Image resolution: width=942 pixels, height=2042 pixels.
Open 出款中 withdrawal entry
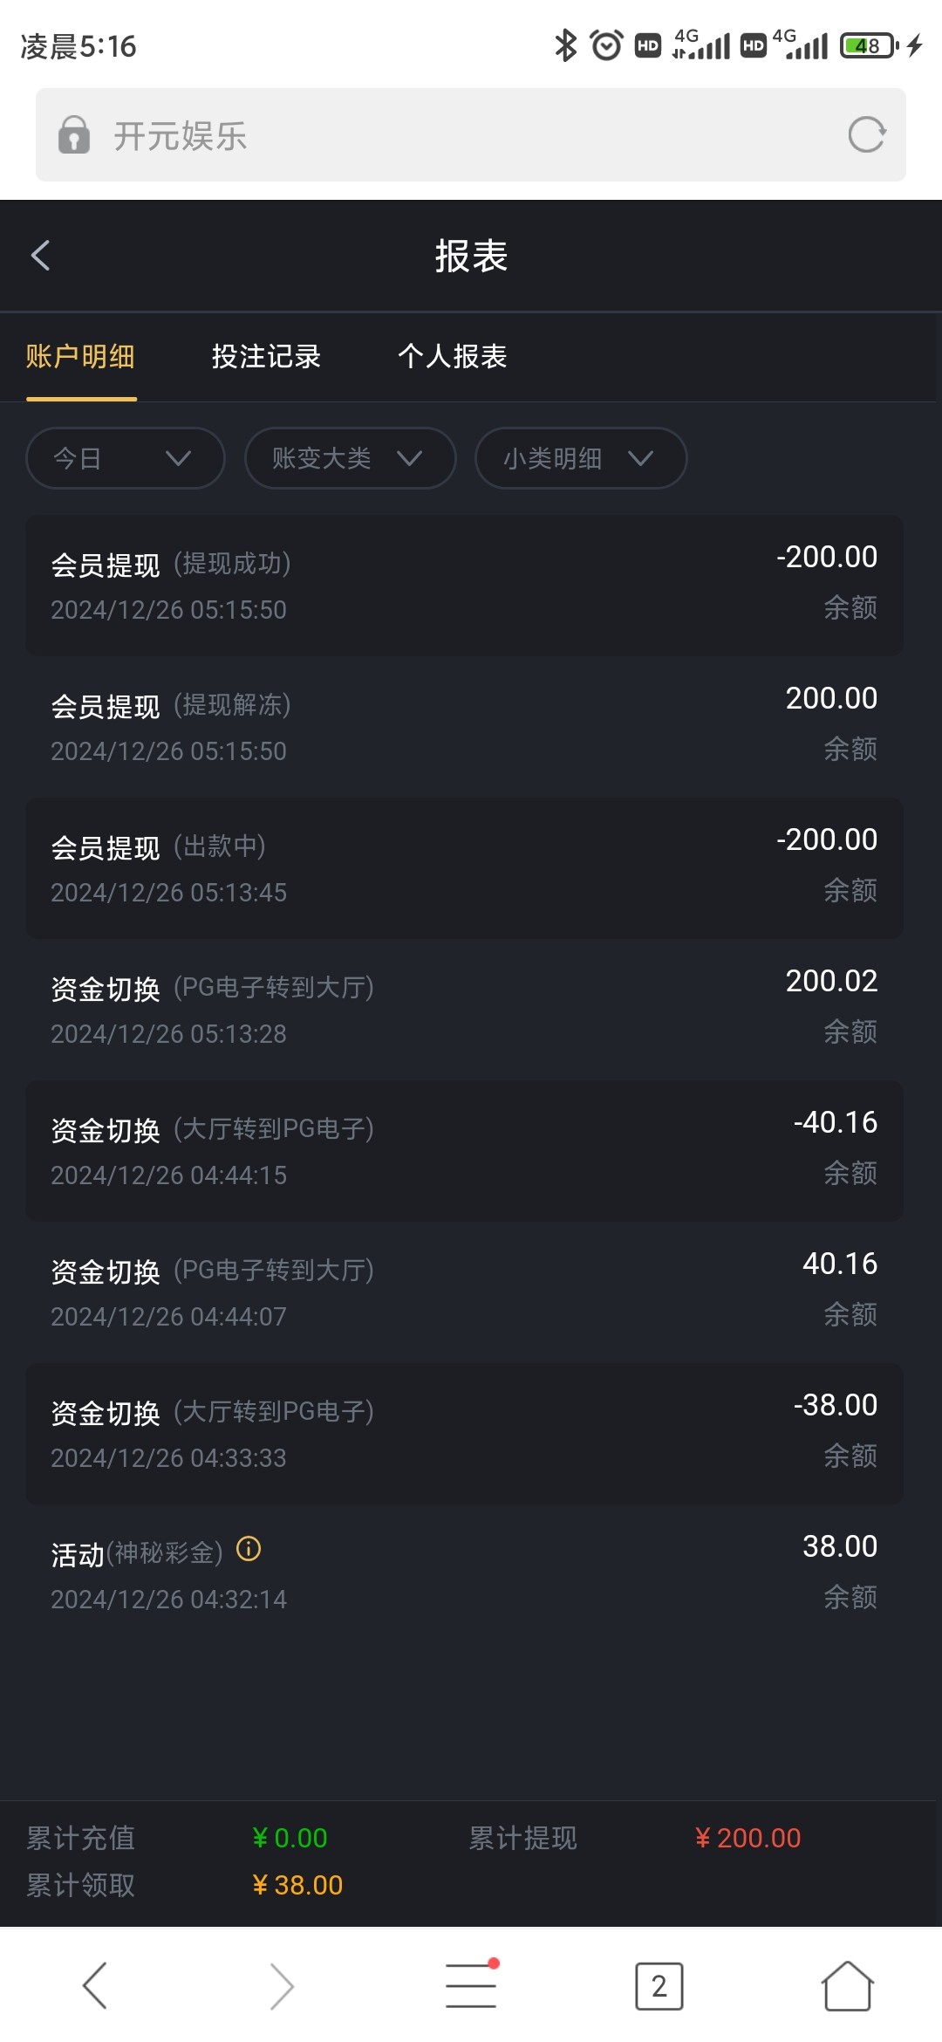464,867
